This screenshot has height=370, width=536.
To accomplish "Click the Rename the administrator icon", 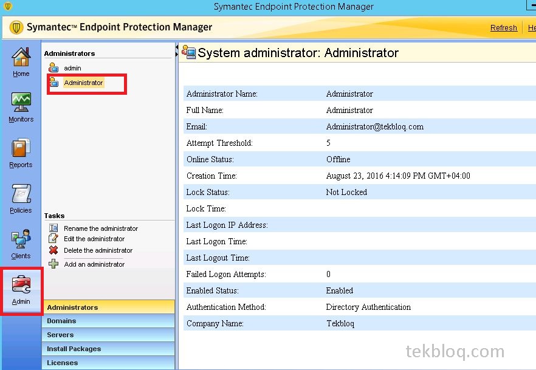I will click(53, 228).
